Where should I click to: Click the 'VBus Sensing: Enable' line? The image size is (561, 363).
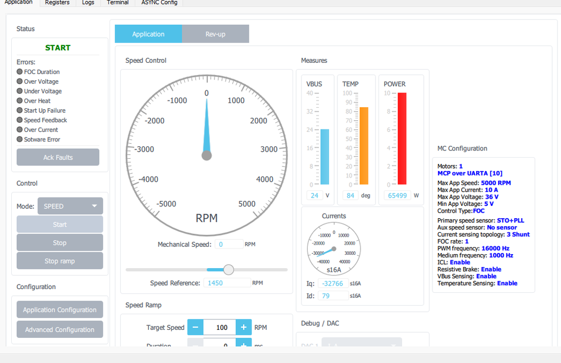click(467, 276)
